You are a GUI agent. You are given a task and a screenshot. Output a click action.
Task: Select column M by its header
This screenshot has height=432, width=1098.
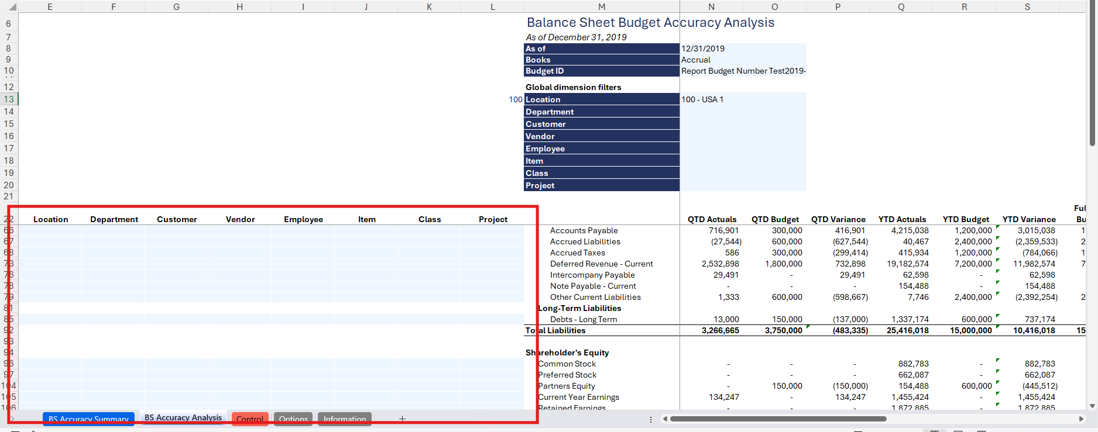[601, 7]
